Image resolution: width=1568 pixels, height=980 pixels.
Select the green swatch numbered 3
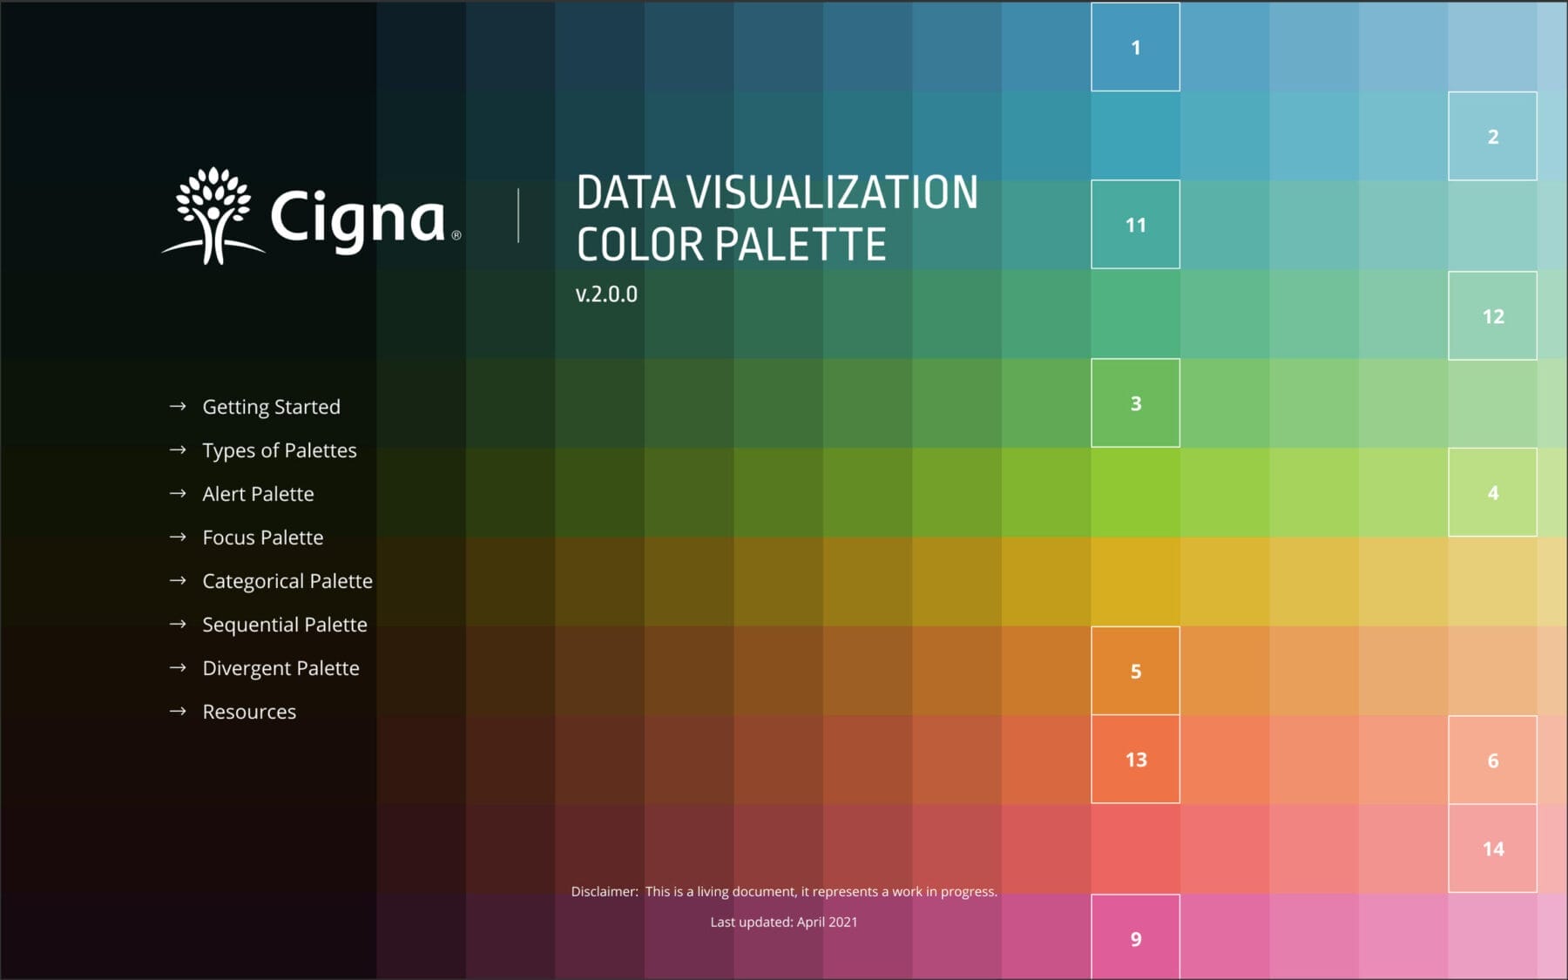coord(1135,403)
